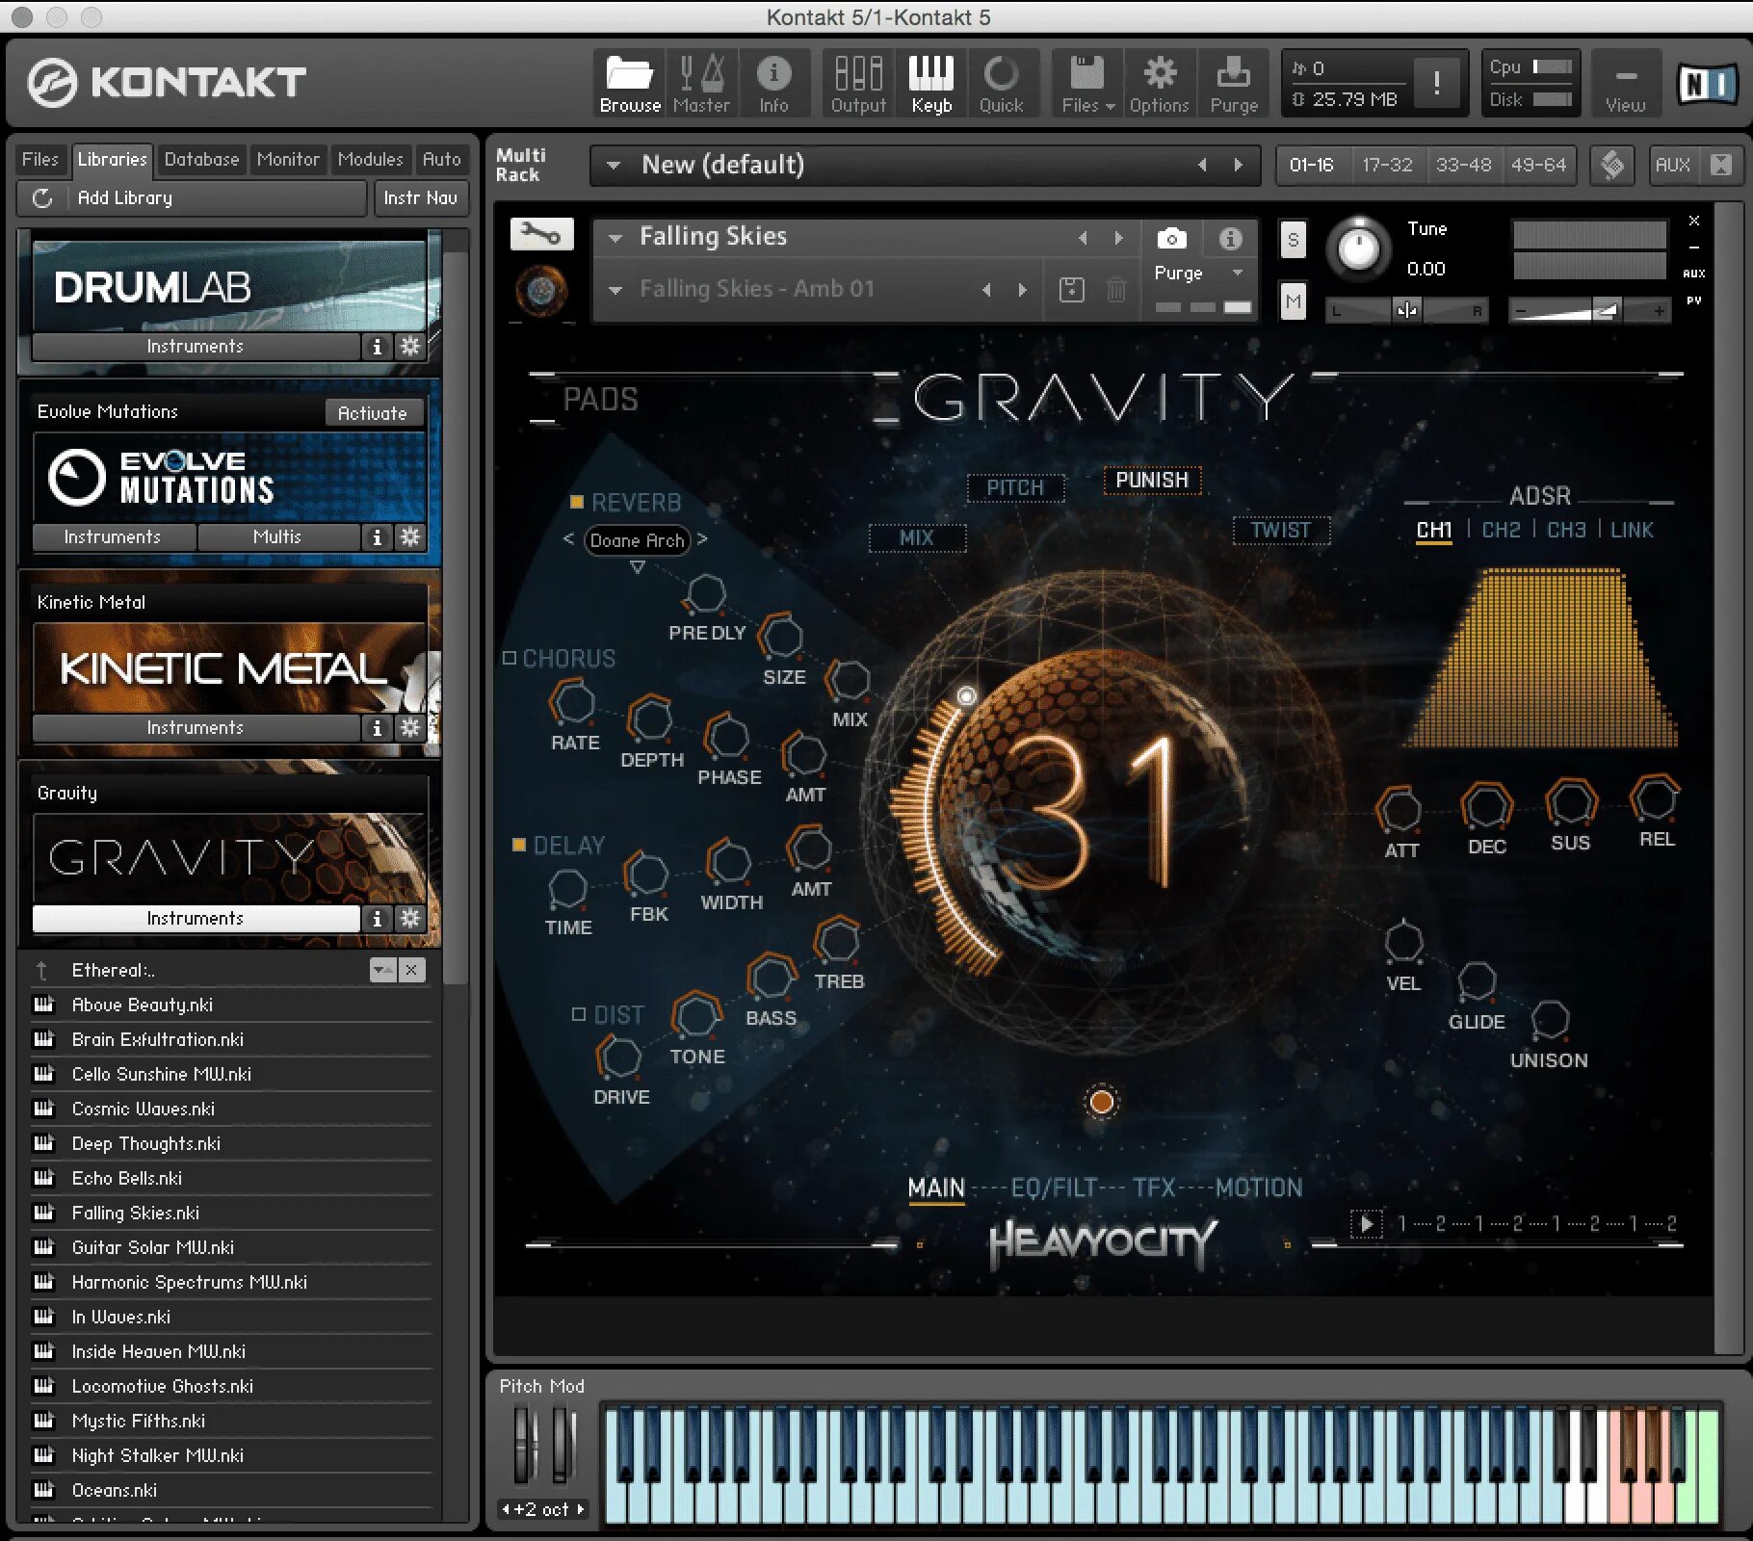Open the Master editor icon
Viewport: 1753px width, 1541px height.
click(701, 84)
